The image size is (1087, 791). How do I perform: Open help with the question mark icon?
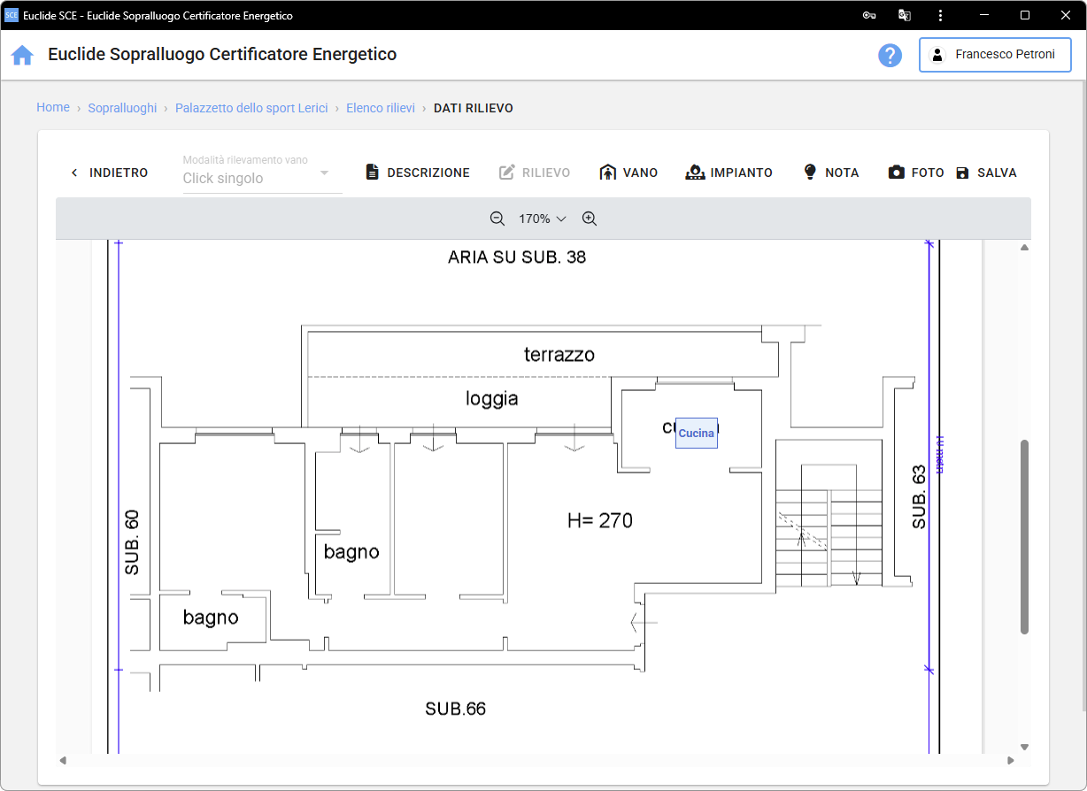tap(890, 55)
